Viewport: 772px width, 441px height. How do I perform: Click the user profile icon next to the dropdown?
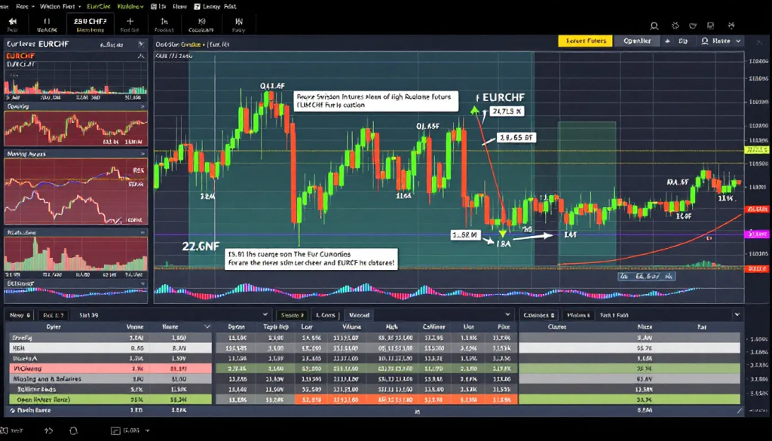(705, 41)
